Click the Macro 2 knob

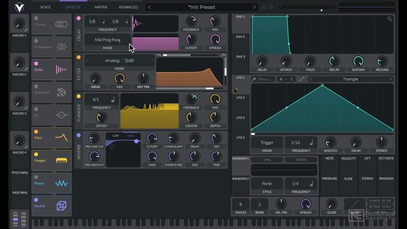(x=19, y=62)
